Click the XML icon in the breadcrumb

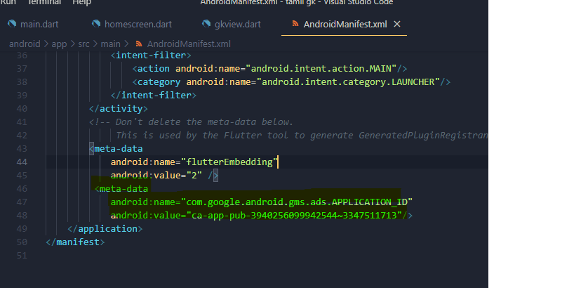(x=139, y=44)
